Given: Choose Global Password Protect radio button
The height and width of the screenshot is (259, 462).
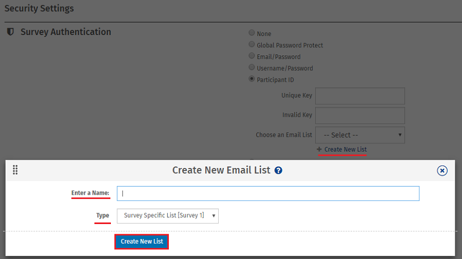Looking at the screenshot, I should tap(252, 45).
